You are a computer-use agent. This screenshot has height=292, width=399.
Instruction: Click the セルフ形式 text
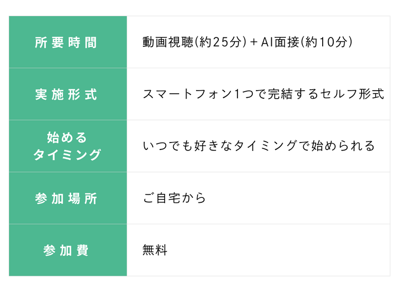pyautogui.click(x=352, y=94)
